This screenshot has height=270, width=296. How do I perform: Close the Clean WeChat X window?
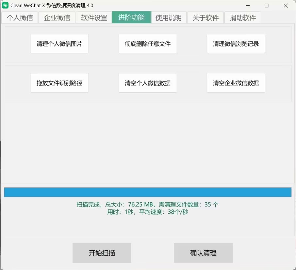tap(286, 6)
